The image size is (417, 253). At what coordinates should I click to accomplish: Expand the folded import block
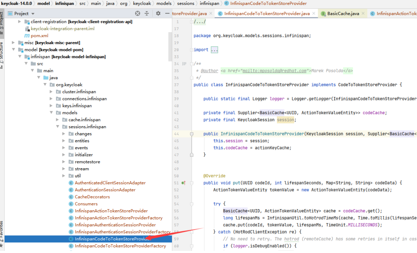[214, 50]
